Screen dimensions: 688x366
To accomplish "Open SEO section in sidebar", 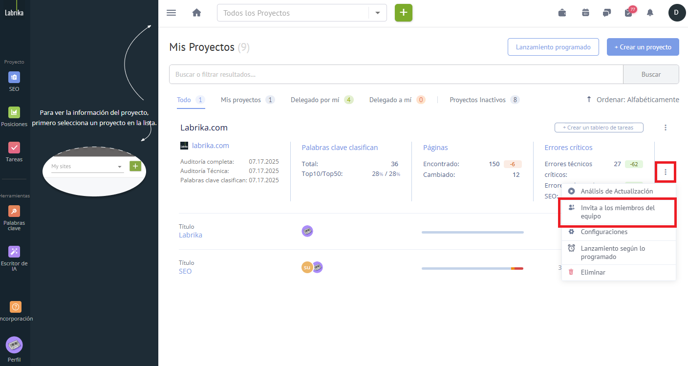I will click(14, 82).
